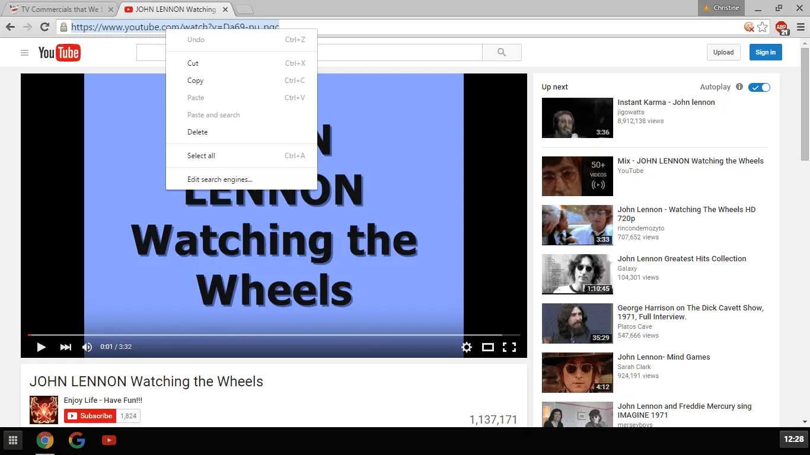Open John Lennon- Mind Games video link

[664, 357]
